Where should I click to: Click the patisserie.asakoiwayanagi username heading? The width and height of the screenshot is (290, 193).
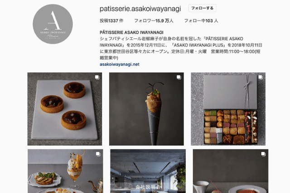click(140, 9)
